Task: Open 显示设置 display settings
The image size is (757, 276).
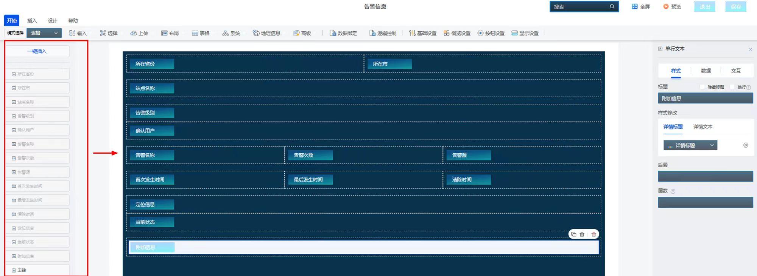Action: 525,33
